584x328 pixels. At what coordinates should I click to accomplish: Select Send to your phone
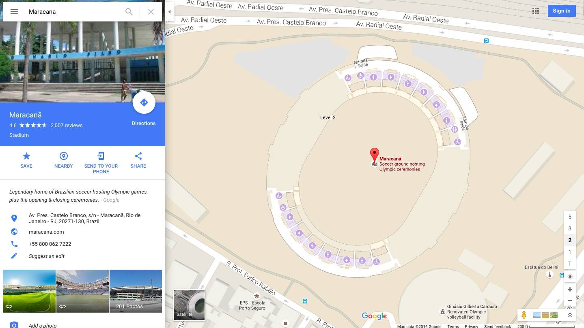coord(101,163)
